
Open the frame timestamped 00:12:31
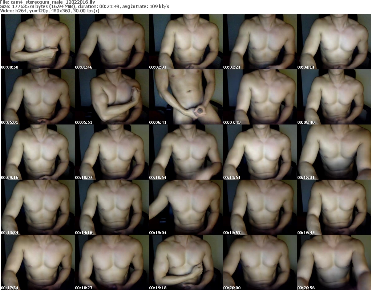334,152
